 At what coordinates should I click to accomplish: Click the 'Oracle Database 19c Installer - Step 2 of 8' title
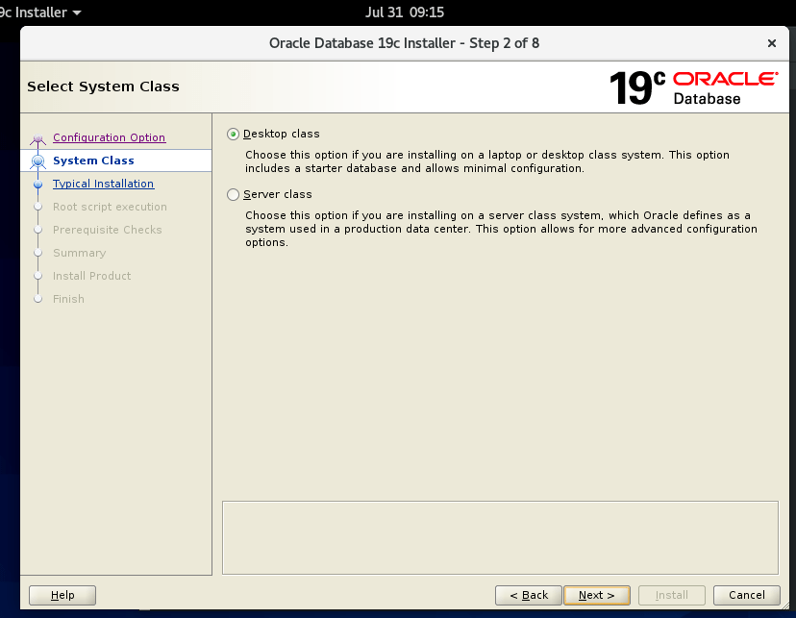pyautogui.click(x=404, y=43)
